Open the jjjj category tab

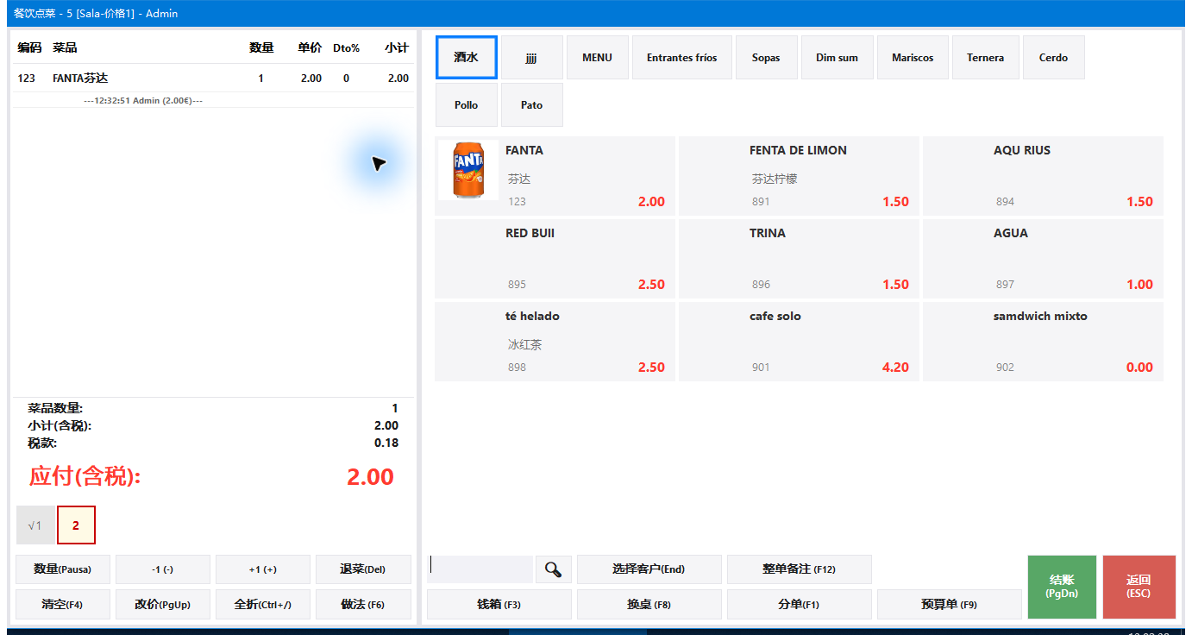[532, 58]
